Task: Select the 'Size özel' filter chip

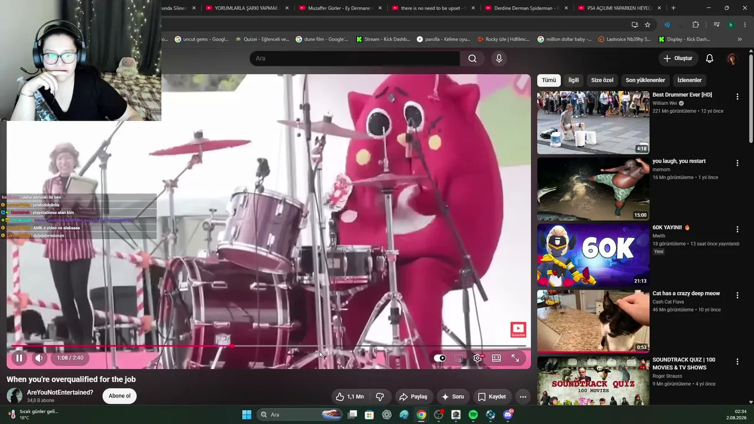Action: tap(602, 80)
